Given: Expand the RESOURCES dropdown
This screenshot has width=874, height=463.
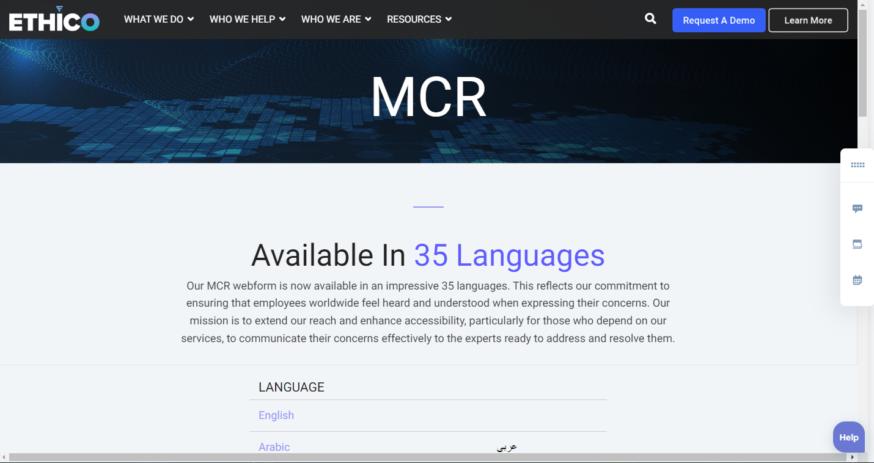Looking at the screenshot, I should [x=419, y=19].
